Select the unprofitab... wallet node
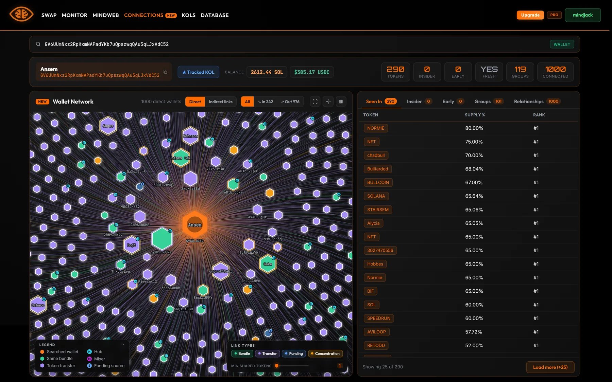 click(221, 271)
